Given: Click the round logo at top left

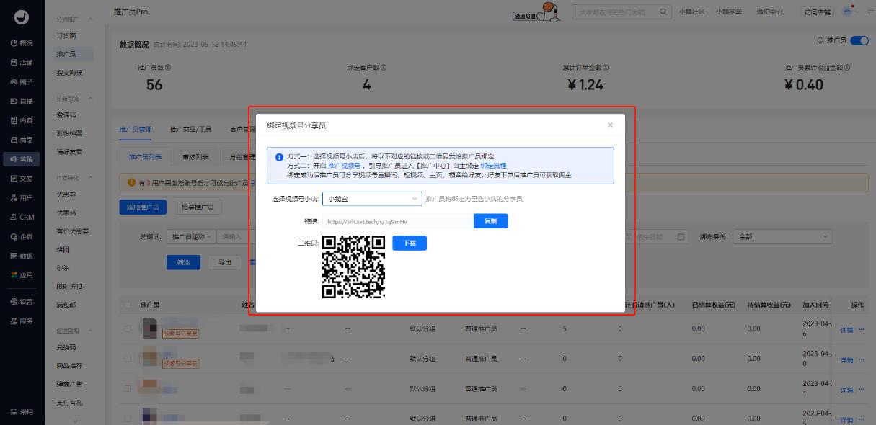Looking at the screenshot, I should (x=22, y=17).
